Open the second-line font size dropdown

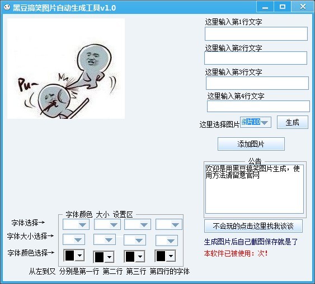[105, 239]
